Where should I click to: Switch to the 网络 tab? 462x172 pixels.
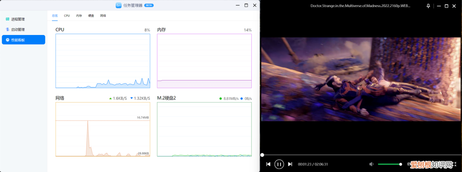(x=103, y=16)
